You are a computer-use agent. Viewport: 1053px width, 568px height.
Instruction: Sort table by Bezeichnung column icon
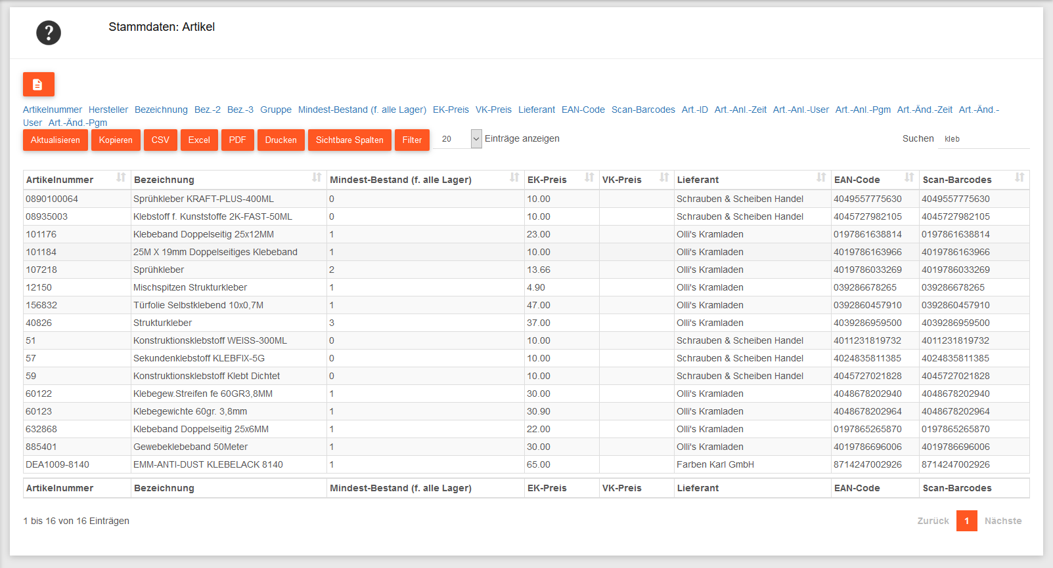[x=317, y=178]
